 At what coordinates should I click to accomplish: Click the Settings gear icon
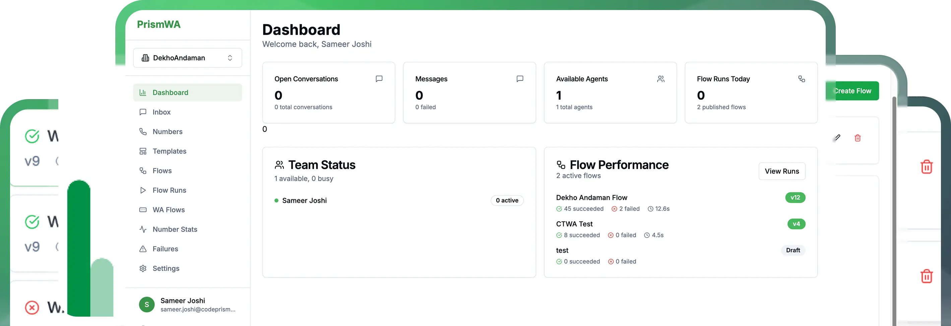[x=143, y=268]
